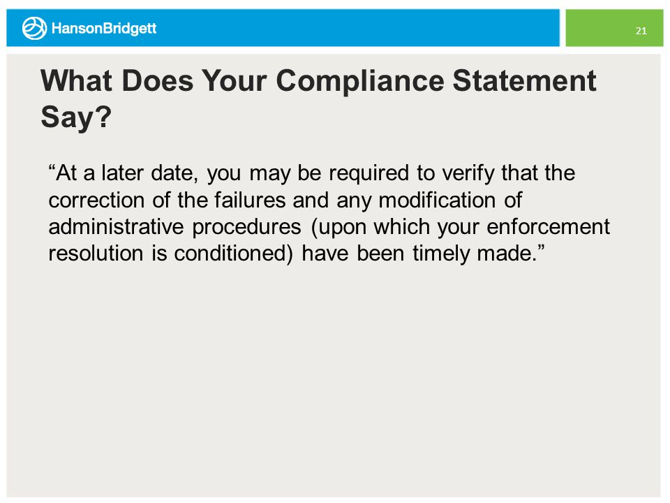Click the green box in the header
This screenshot has height=503, width=670.
(x=614, y=28)
